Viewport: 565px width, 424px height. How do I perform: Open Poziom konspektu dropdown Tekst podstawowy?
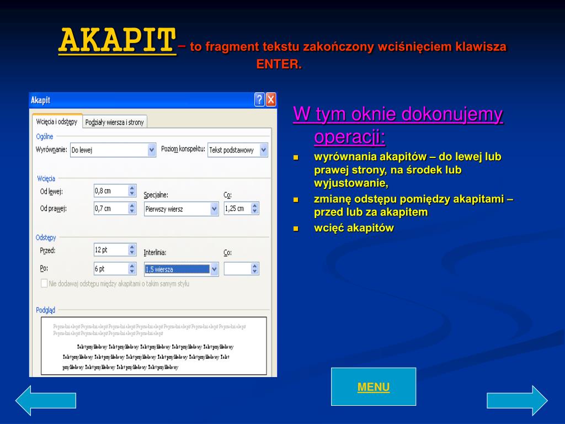click(x=238, y=150)
